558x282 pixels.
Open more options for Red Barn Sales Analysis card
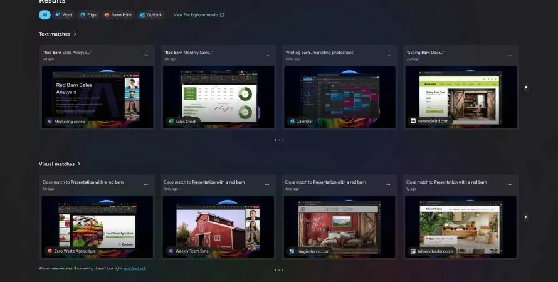(x=146, y=55)
